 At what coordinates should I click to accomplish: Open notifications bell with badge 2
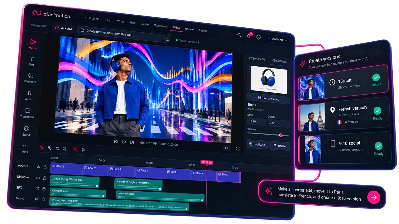[x=249, y=36]
